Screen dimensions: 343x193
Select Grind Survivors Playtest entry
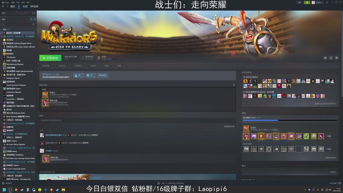18,85
